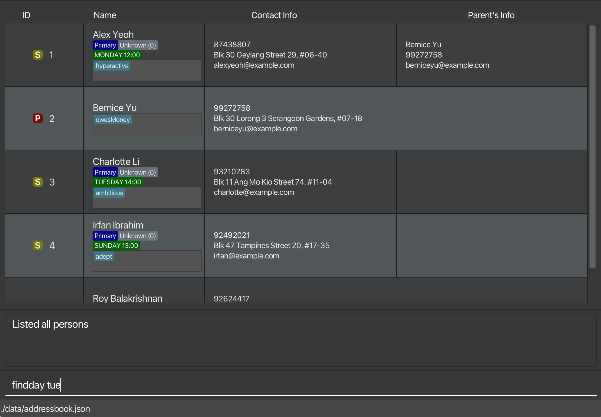Click the name Bernice Yu in Name column
Image resolution: width=601 pixels, height=417 pixels.
tap(115, 108)
